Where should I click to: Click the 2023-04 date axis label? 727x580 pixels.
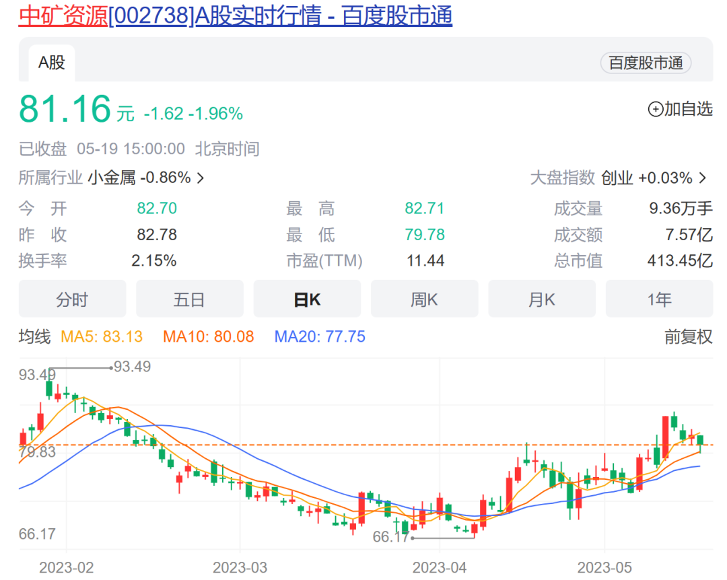(440, 567)
